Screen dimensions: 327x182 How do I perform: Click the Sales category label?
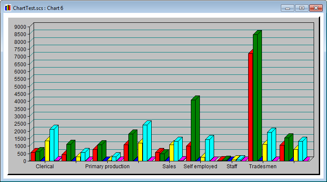[x=169, y=167]
